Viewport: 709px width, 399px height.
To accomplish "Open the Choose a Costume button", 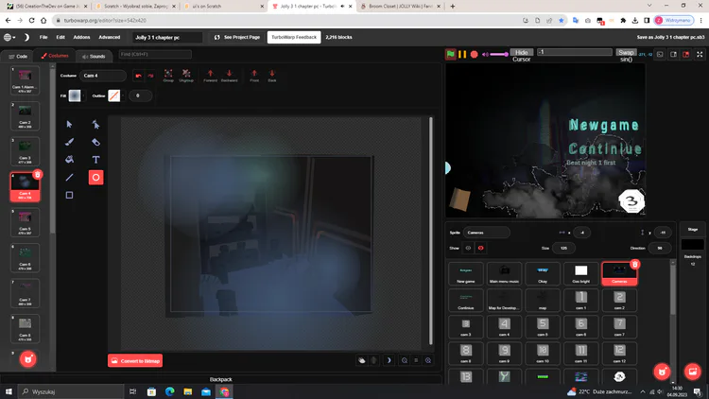I will (28, 359).
